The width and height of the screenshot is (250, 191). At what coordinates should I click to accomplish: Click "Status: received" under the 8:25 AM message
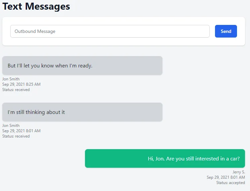(x=16, y=90)
